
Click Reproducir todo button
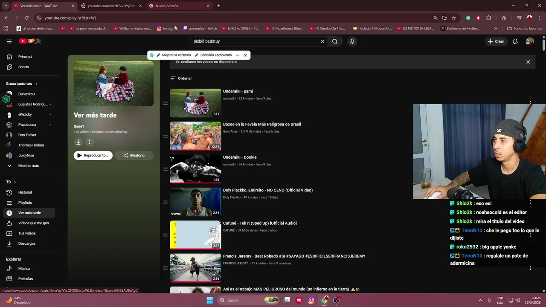pos(93,156)
